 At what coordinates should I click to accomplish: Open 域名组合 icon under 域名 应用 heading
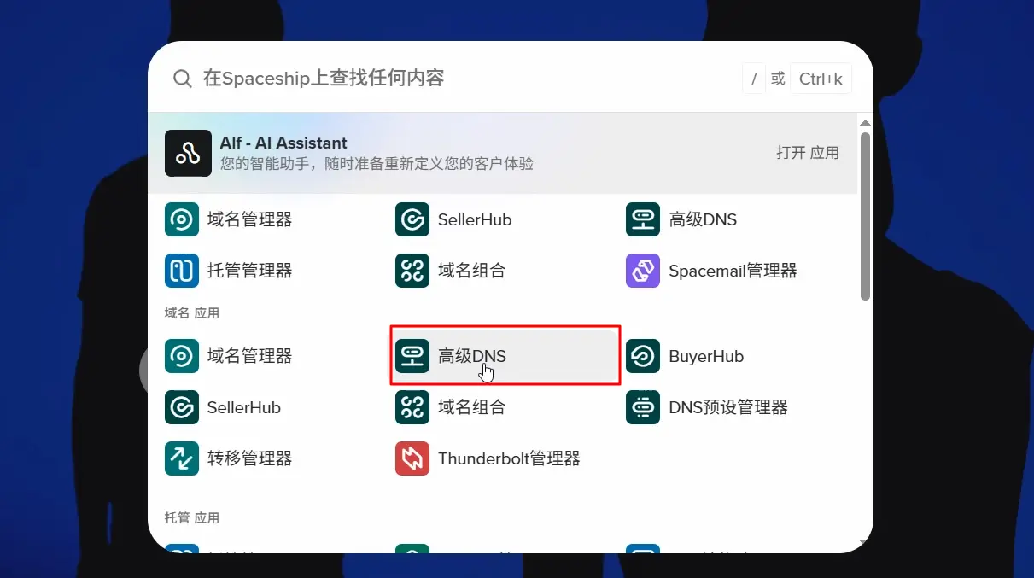[x=412, y=407]
